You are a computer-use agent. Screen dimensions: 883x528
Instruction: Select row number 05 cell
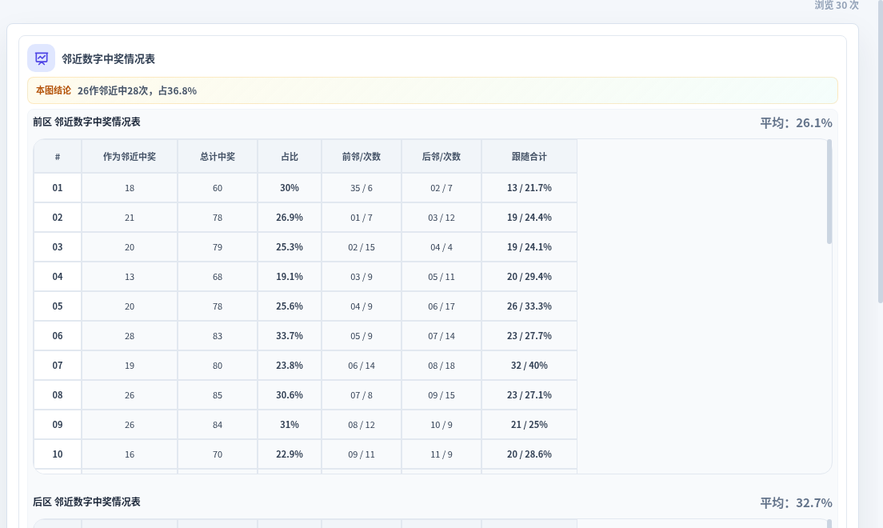point(58,306)
